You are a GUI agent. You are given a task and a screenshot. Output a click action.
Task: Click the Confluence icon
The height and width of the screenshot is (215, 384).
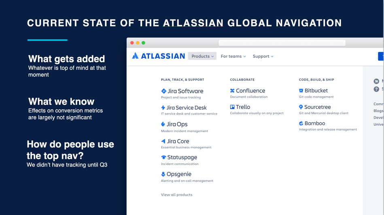[232, 91]
